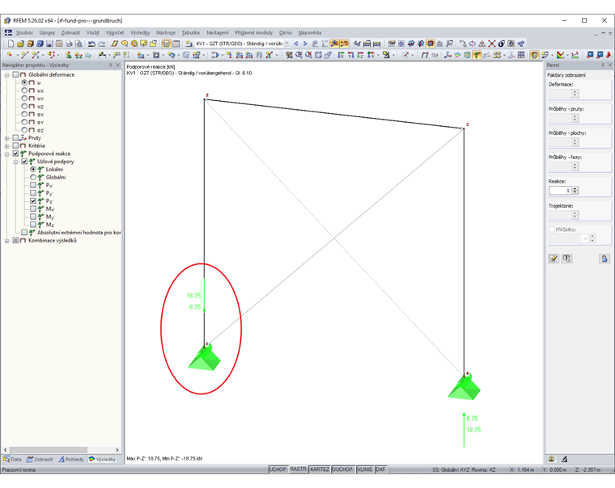Click the Reakce value input field

(x=560, y=191)
